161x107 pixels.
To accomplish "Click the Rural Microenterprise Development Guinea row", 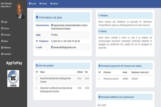I will click(x=63, y=80).
